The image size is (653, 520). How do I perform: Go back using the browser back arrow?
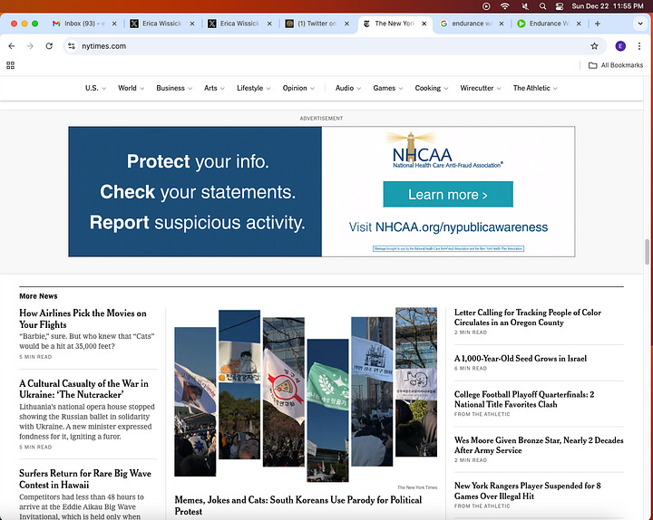click(12, 46)
